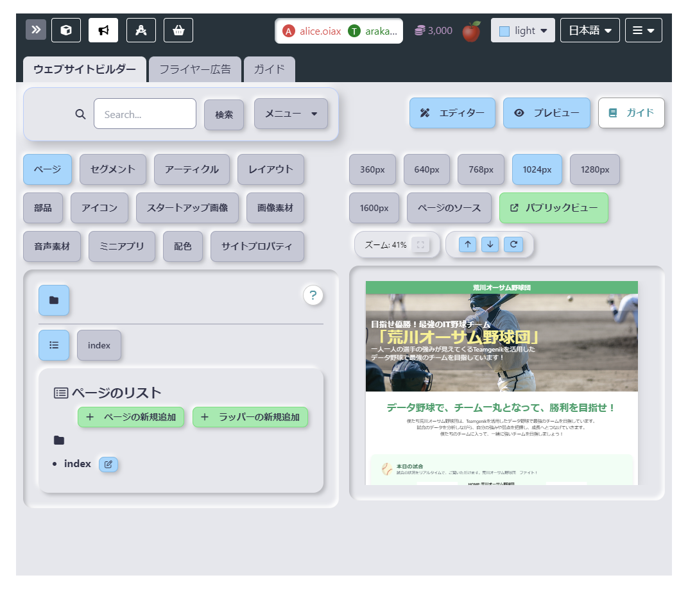This screenshot has height=589, width=688.
Task: Open the エディター editor
Action: pyautogui.click(x=452, y=113)
